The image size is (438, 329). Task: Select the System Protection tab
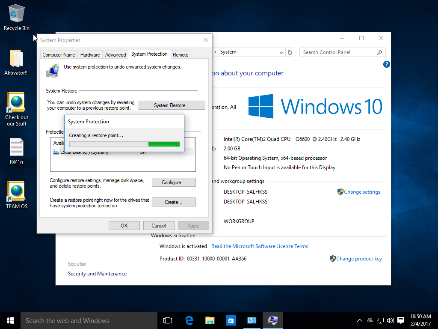[x=149, y=54]
